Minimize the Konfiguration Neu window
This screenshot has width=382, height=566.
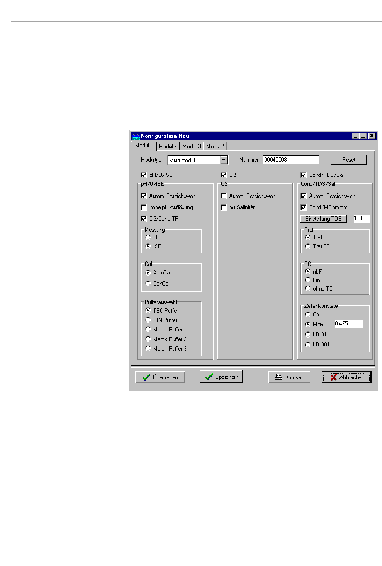click(x=355, y=136)
